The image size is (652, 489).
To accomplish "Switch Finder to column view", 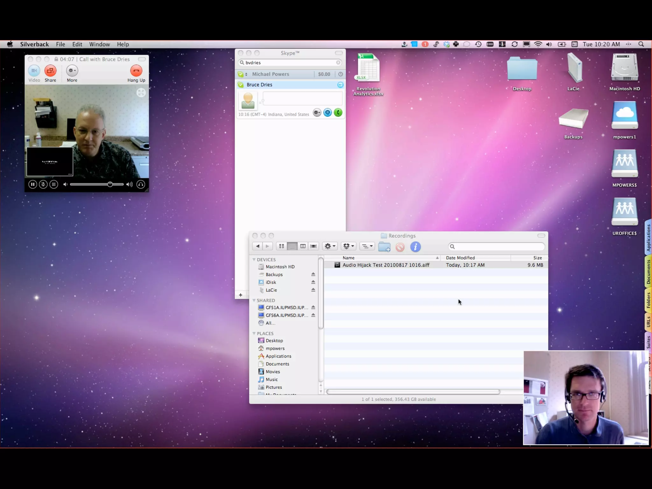I will (303, 246).
